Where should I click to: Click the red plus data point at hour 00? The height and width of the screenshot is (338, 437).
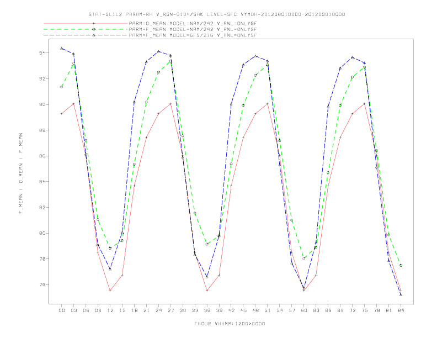pos(62,114)
